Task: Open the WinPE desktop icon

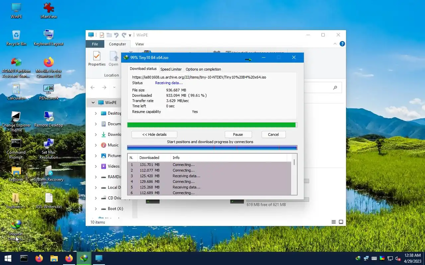Action: pyautogui.click(x=16, y=11)
